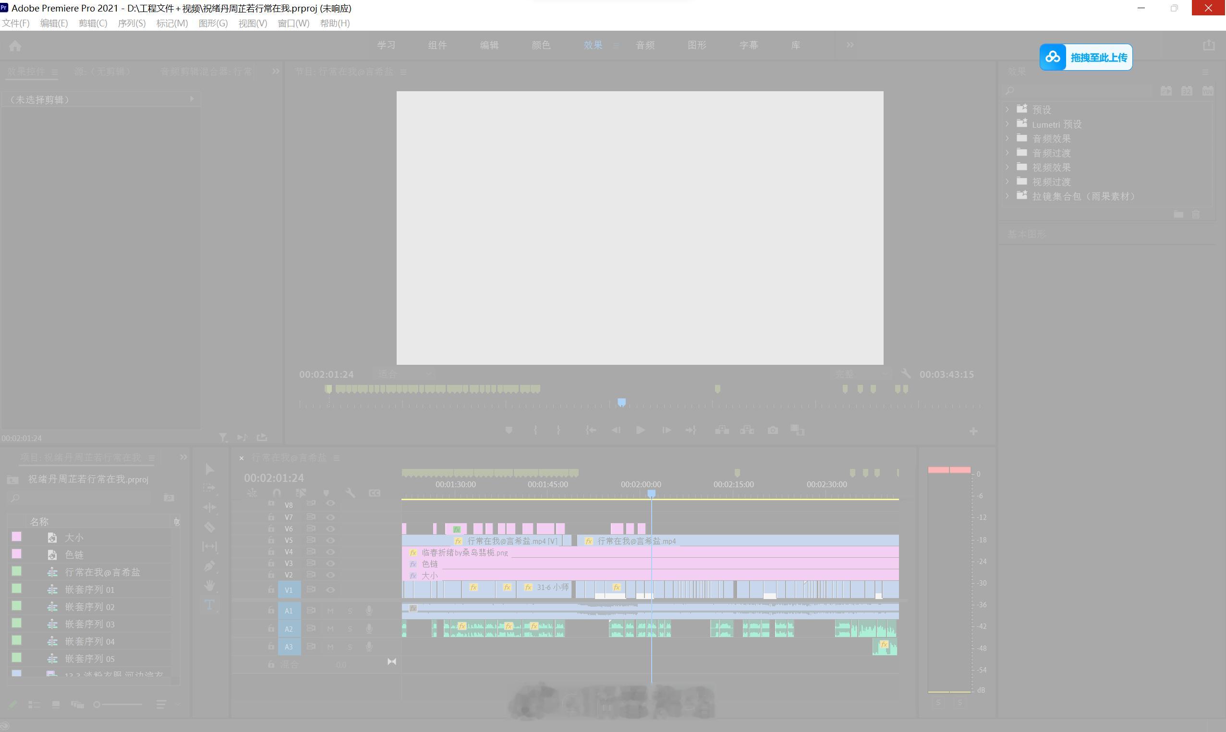This screenshot has height=732, width=1226.
Task: Open the workspace overflow chevron
Action: (x=850, y=45)
